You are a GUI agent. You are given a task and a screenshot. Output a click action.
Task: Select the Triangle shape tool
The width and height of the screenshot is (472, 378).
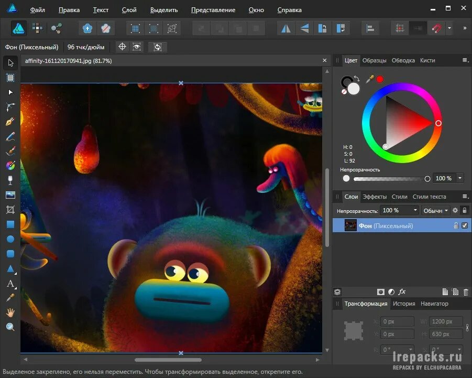pyautogui.click(x=10, y=268)
